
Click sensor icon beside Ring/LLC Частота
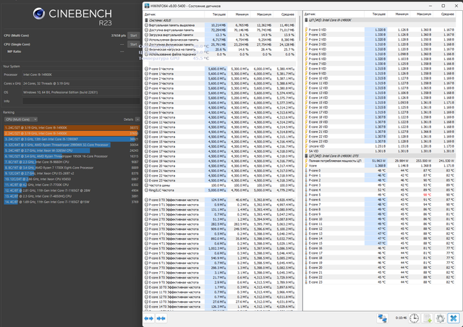pos(146,190)
